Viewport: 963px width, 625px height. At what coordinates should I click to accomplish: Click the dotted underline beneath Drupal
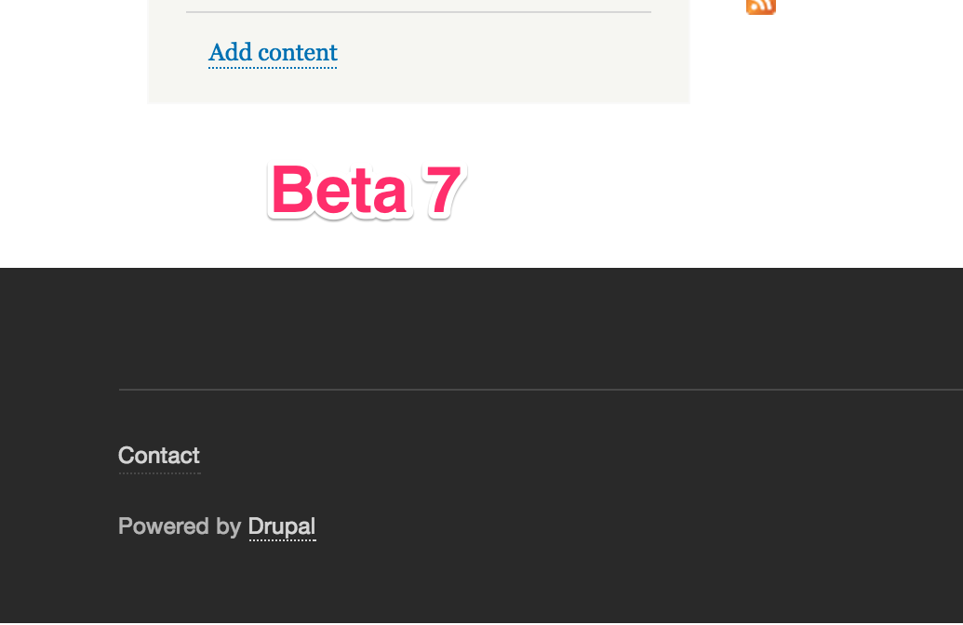[x=282, y=540]
